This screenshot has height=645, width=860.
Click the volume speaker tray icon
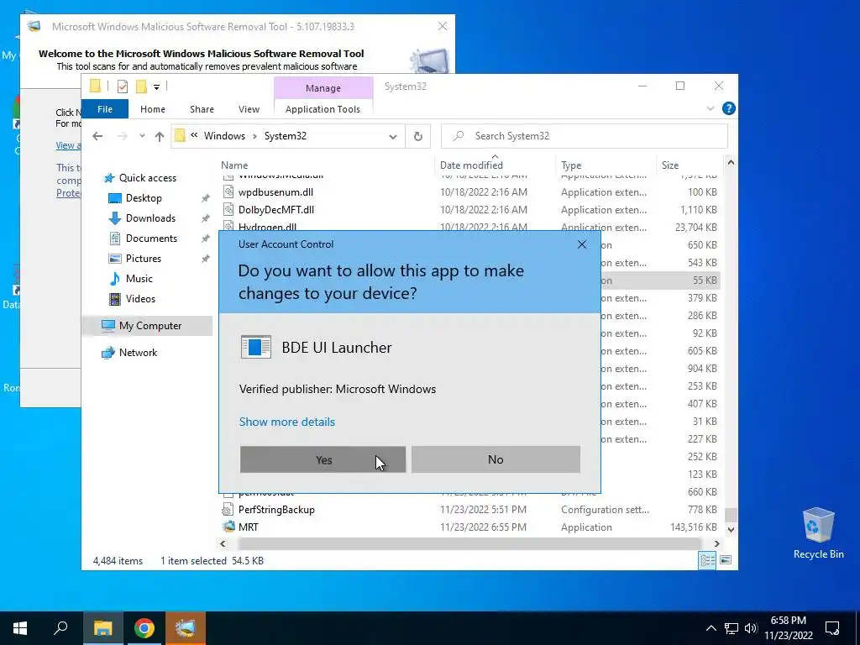pyautogui.click(x=751, y=628)
